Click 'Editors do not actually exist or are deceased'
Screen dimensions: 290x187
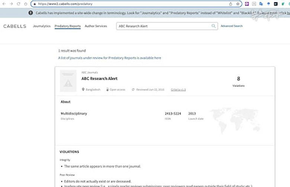pyautogui.click(x=98, y=181)
